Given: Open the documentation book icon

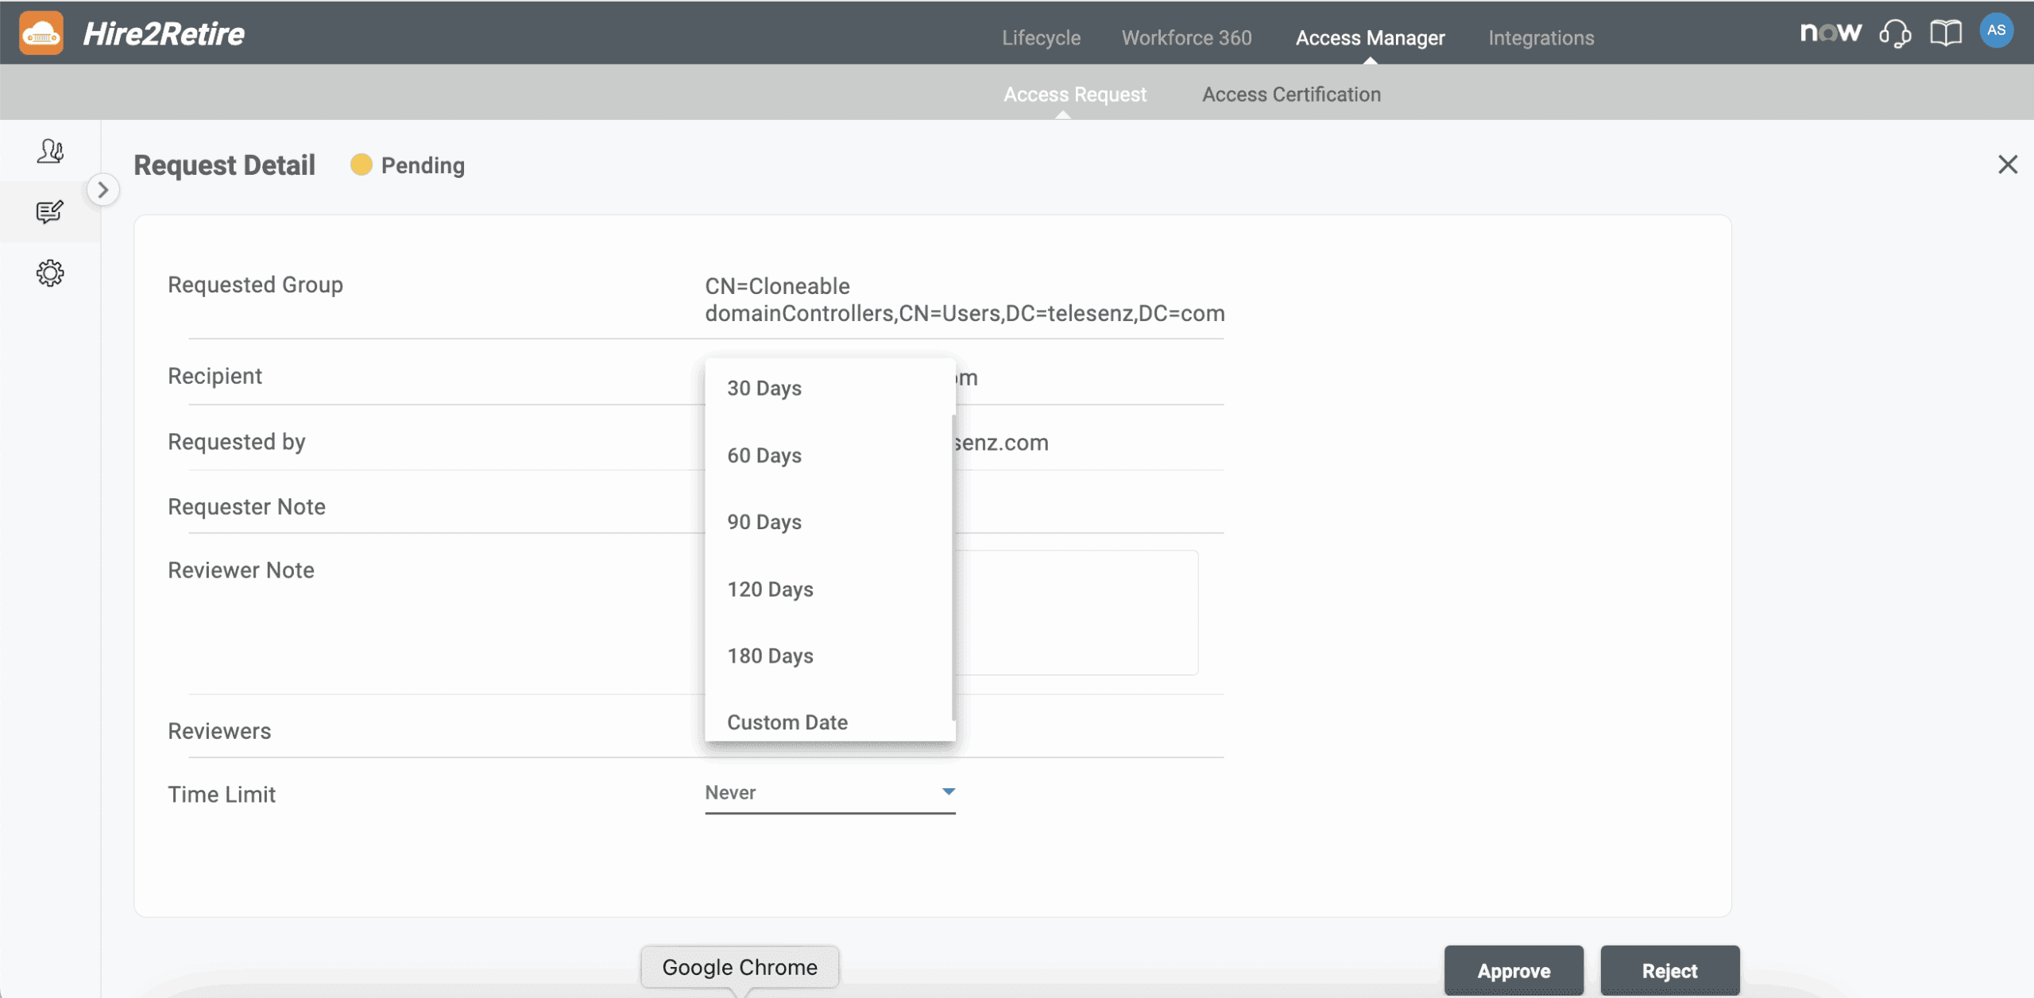Looking at the screenshot, I should click(x=1946, y=33).
